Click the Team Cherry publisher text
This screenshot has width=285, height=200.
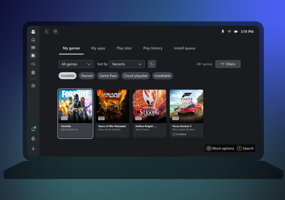pyautogui.click(x=142, y=130)
